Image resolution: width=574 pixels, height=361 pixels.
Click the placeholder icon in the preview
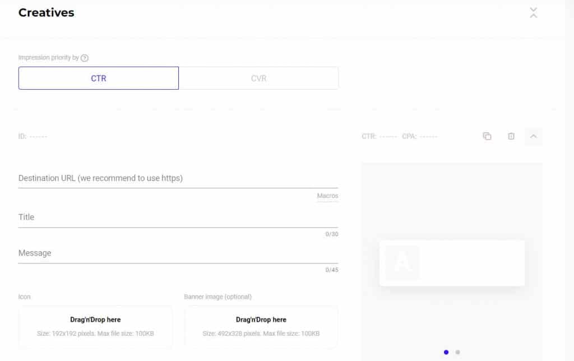coord(402,262)
